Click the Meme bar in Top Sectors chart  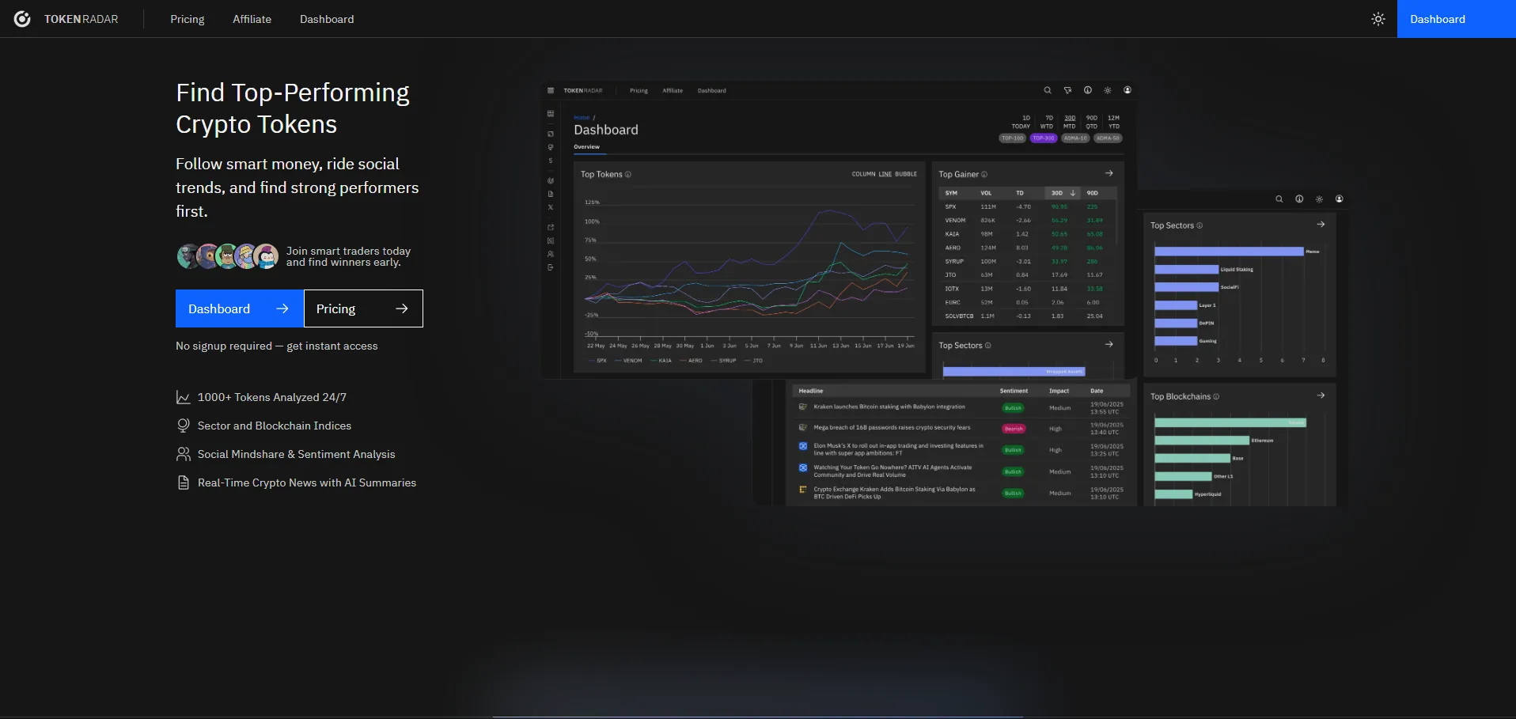click(x=1228, y=252)
